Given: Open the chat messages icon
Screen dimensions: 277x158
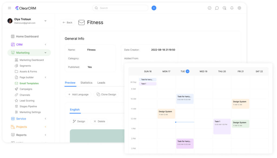Looking at the screenshot, I should point(217,8).
